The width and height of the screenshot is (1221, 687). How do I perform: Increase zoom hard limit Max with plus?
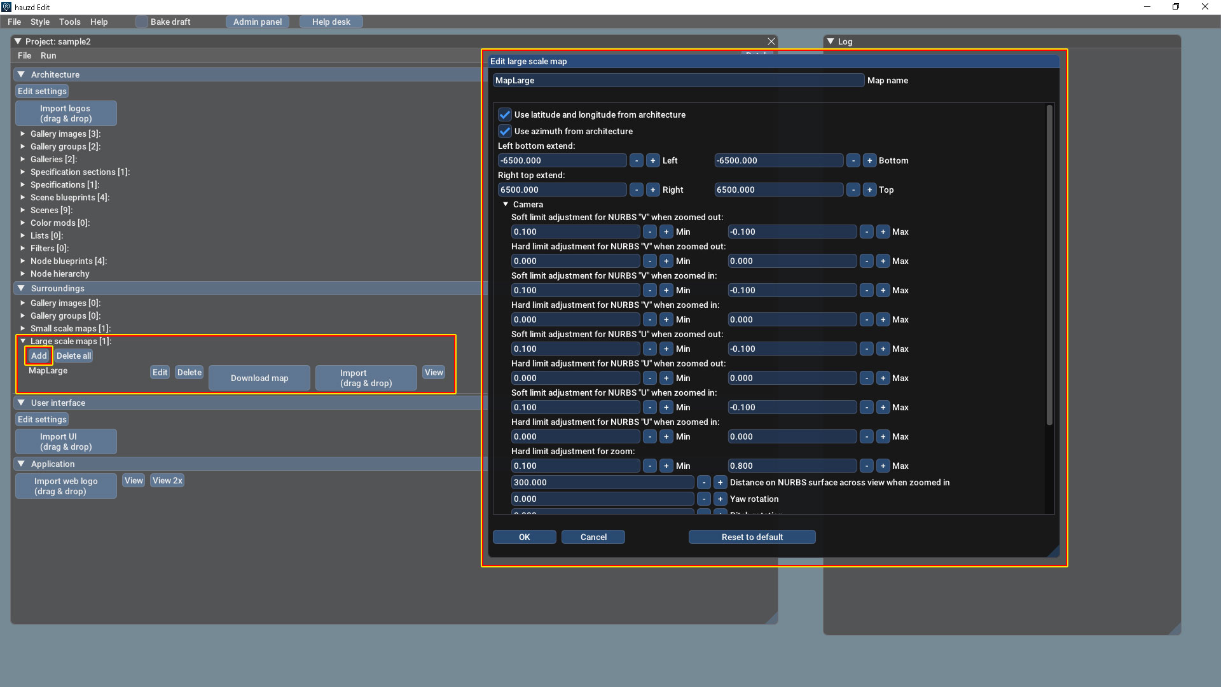[883, 466]
